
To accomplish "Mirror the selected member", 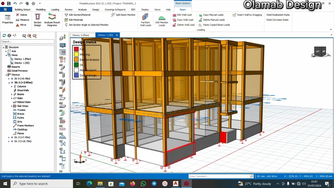I will click(21, 25).
